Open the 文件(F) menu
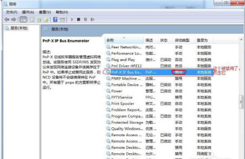This screenshot has width=245, height=159. [11, 12]
